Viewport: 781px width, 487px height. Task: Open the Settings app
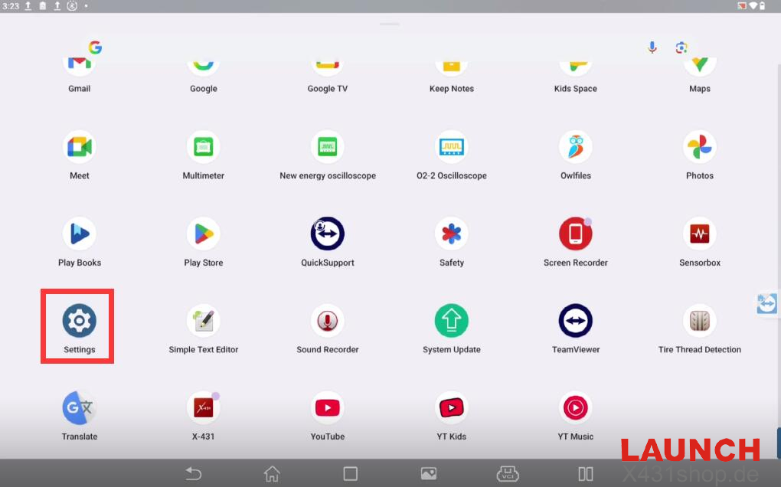pos(79,322)
